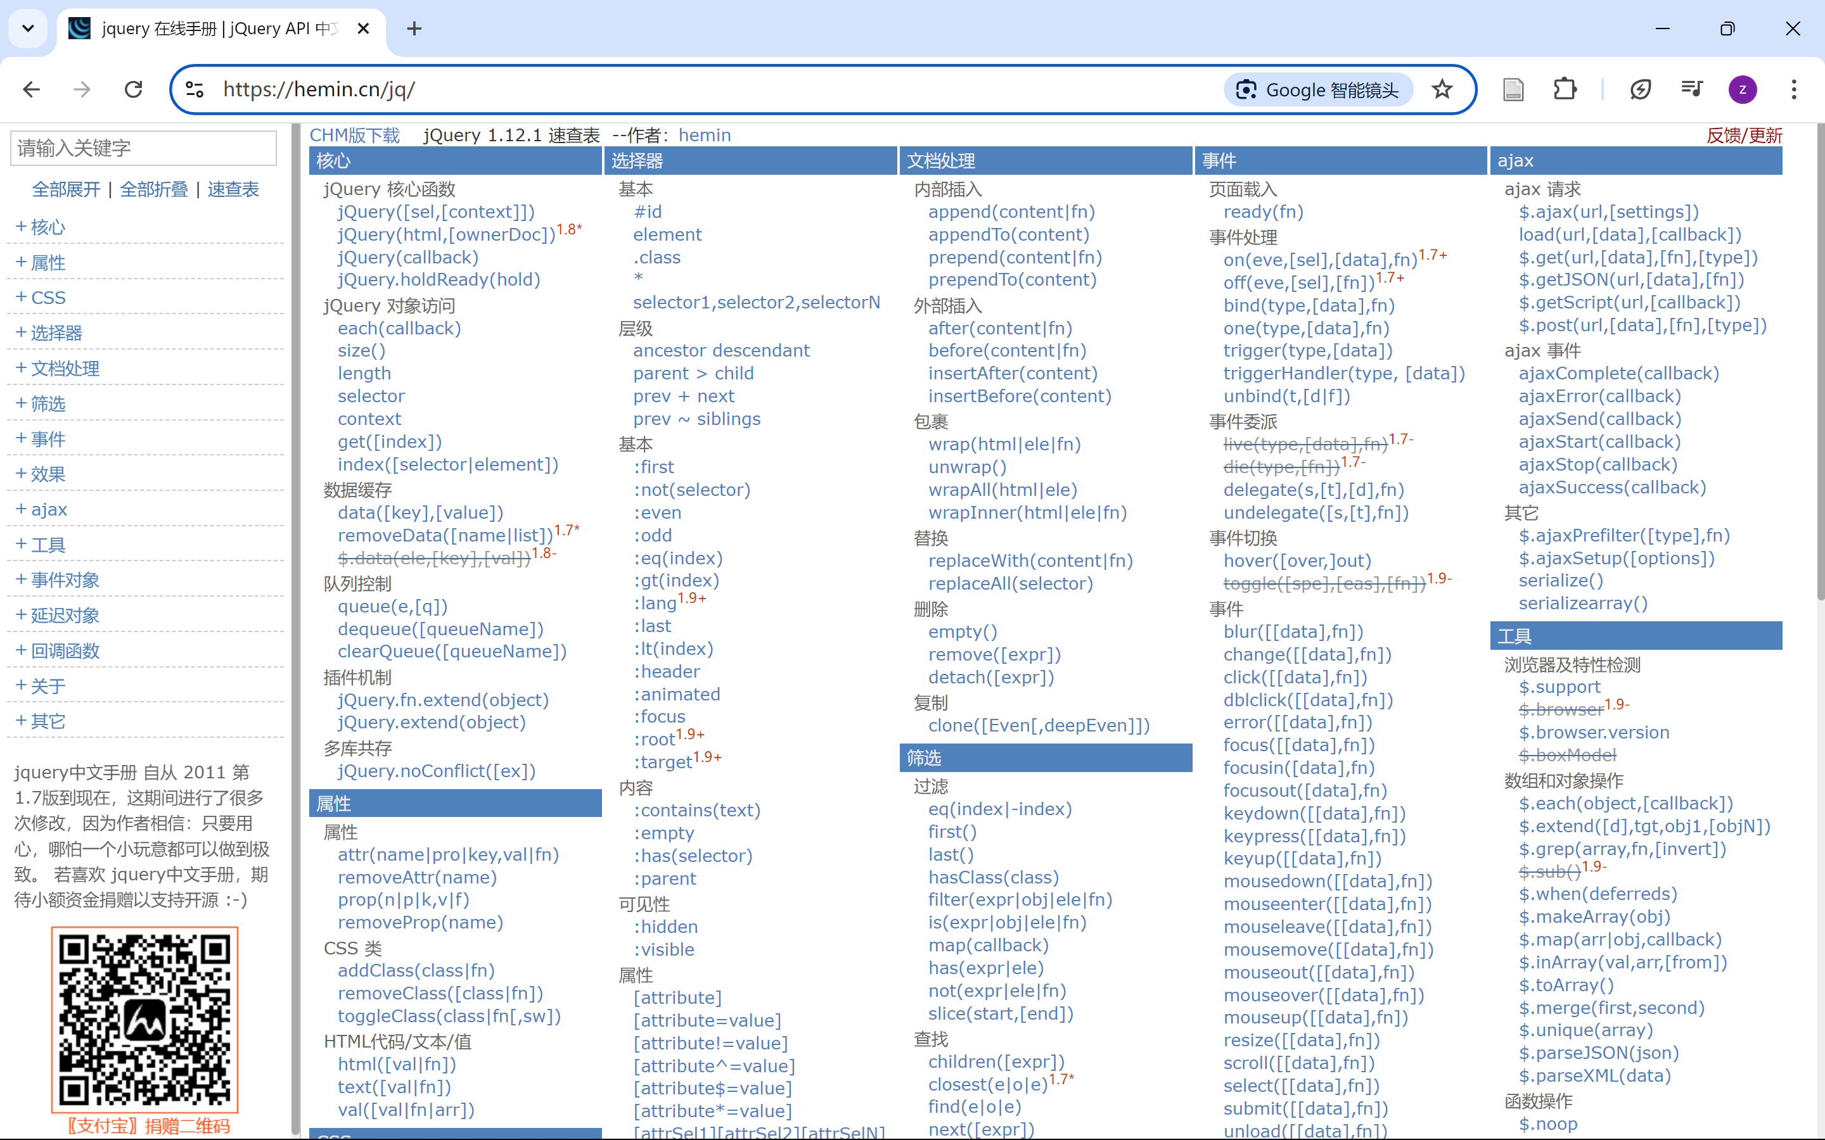
Task: Open the :not(selector) selector reference
Action: point(691,490)
